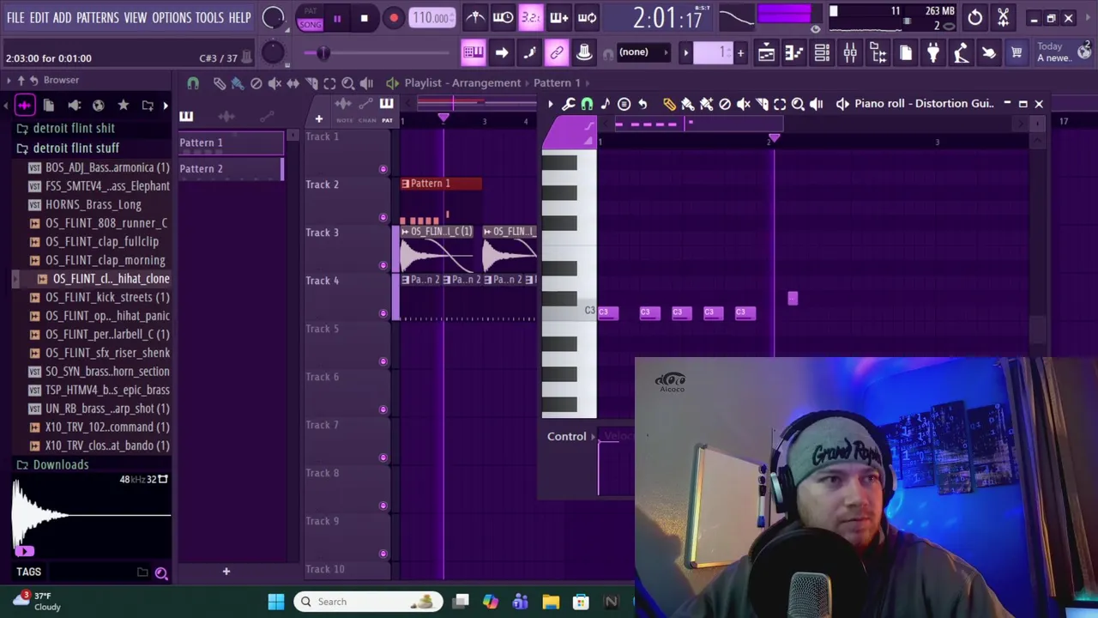Click the stamp tool hat icon
The width and height of the screenshot is (1098, 618).
pos(584,52)
